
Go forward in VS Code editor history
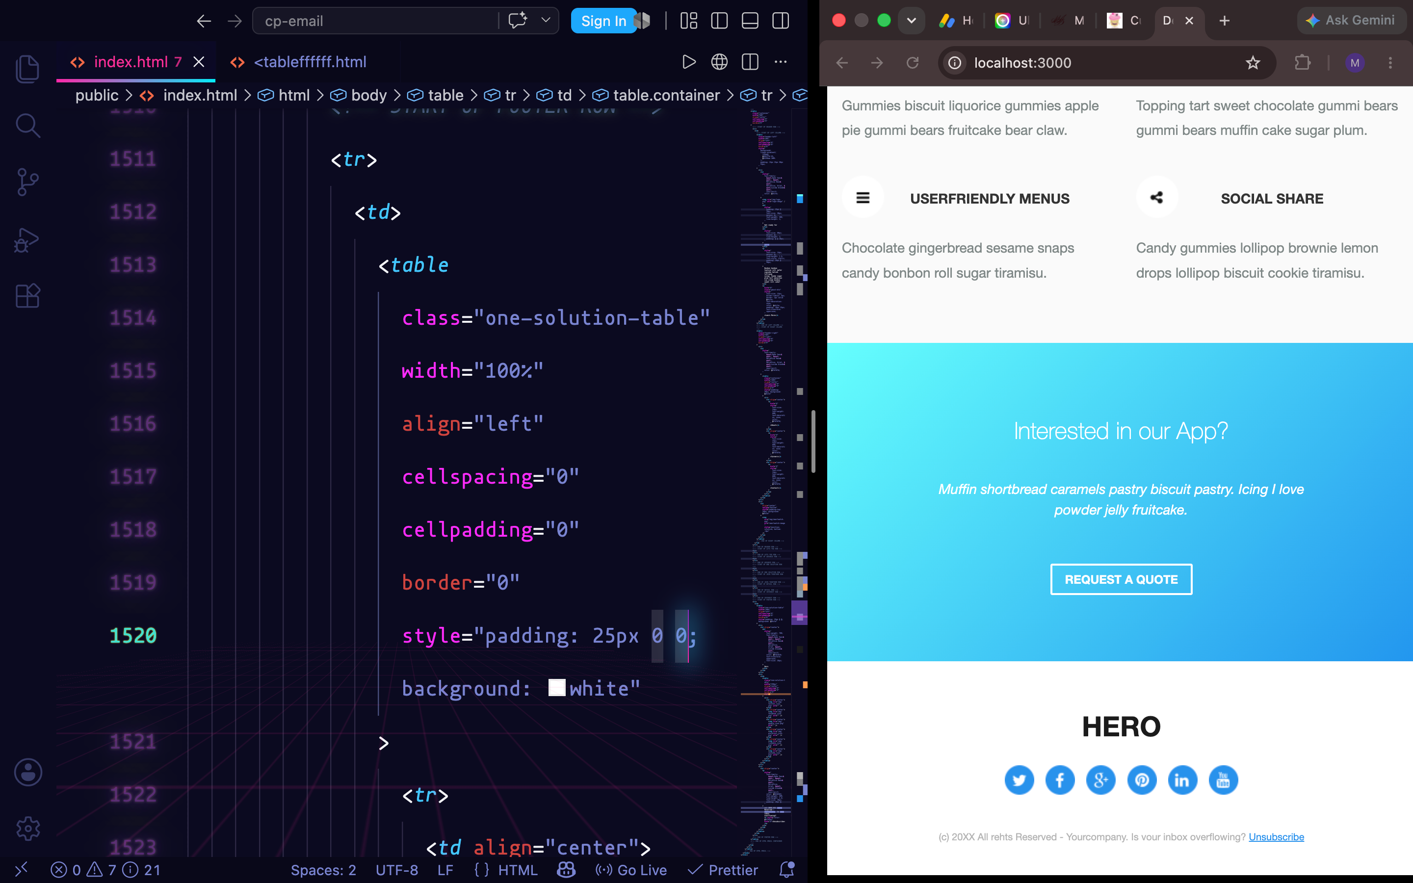(x=235, y=21)
